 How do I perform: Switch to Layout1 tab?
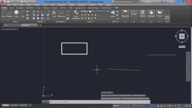(14, 105)
